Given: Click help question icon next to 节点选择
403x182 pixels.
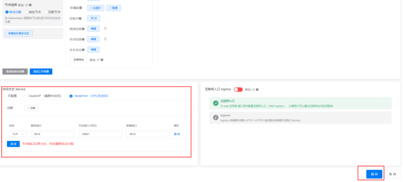Looking at the screenshot, I should pyautogui.click(x=30, y=6).
